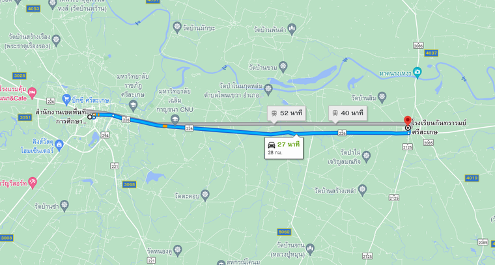Select the คิงส์วัสดุ โฮมเซ็นเตอร์ shopping bag icon
495x265 pixels.
pyautogui.click(x=59, y=145)
